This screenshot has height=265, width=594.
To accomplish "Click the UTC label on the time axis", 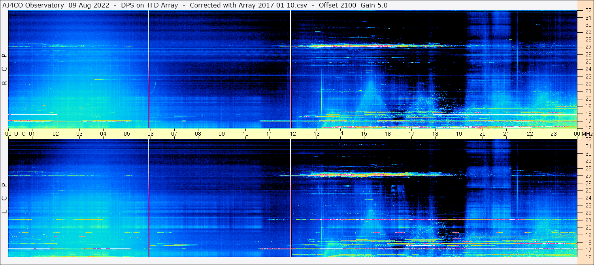I will coord(20,134).
